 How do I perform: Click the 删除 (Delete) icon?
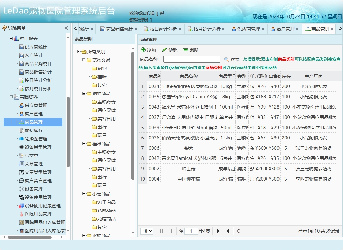[186, 49]
